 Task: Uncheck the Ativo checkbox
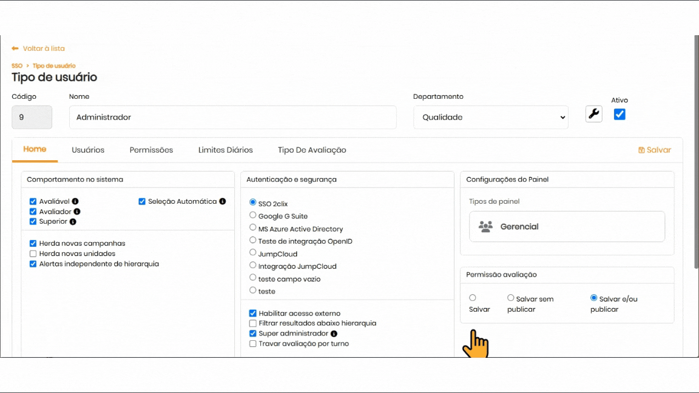click(x=620, y=114)
